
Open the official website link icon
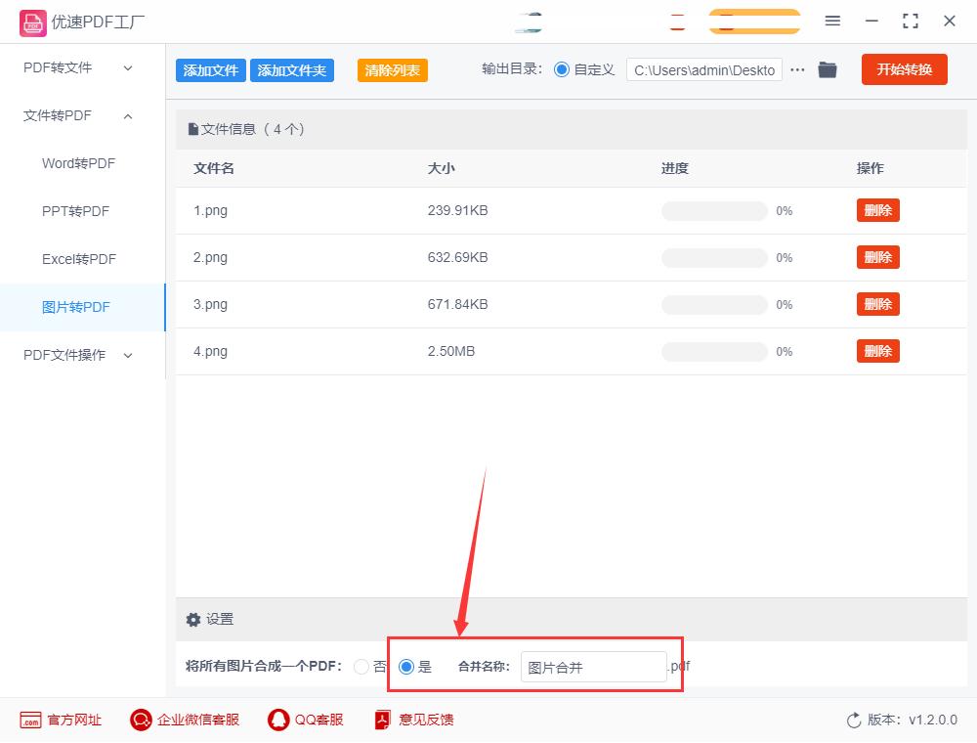[29, 720]
